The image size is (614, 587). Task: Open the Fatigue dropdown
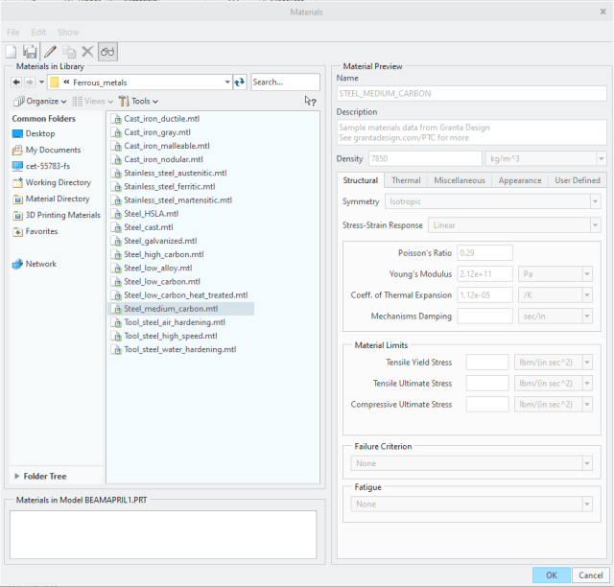587,505
